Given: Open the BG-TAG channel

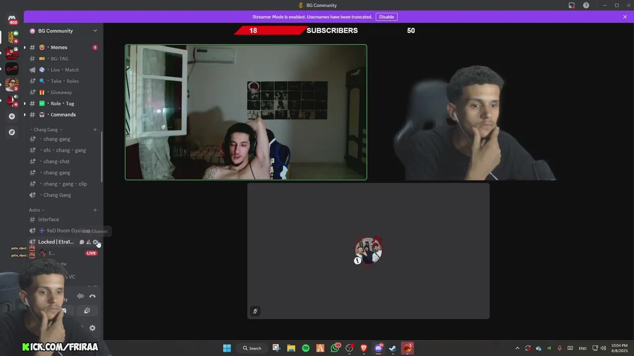Looking at the screenshot, I should pyautogui.click(x=63, y=59).
